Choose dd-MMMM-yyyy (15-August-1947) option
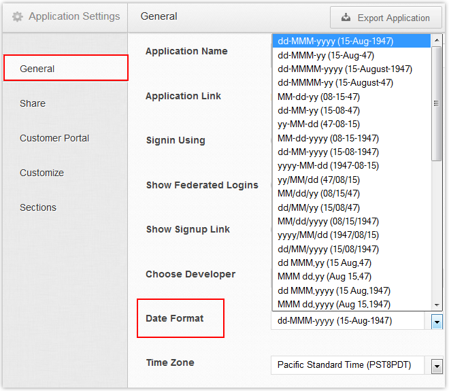 pyautogui.click(x=345, y=69)
